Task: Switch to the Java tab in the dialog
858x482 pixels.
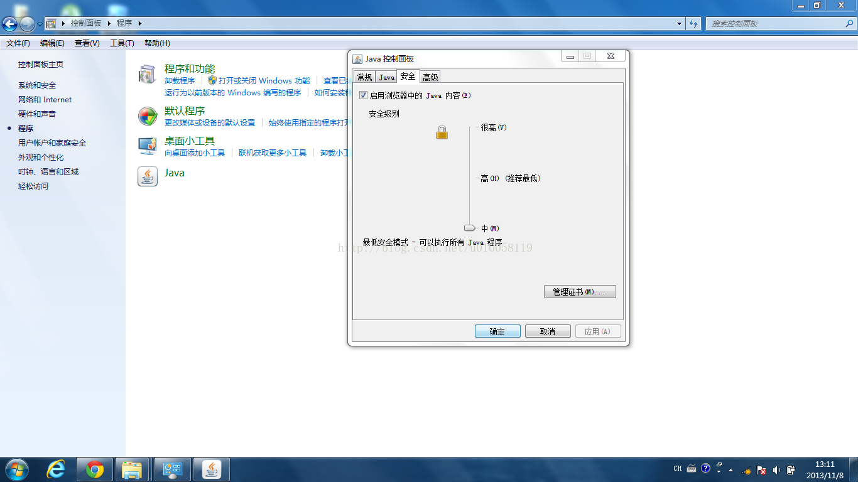Action: click(386, 77)
